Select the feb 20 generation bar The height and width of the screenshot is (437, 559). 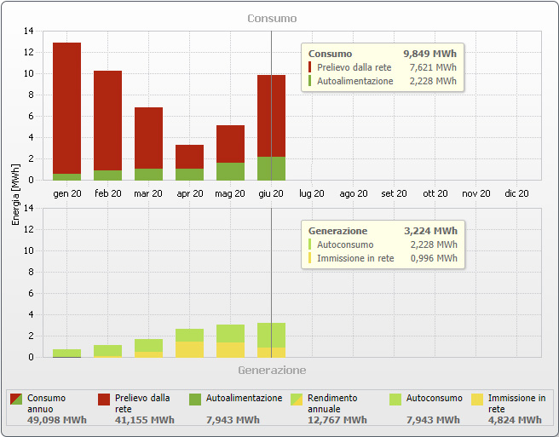tap(107, 351)
